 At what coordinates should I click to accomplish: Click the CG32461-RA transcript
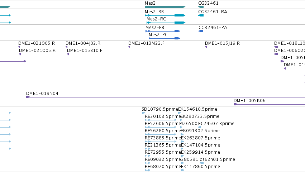[201, 15]
